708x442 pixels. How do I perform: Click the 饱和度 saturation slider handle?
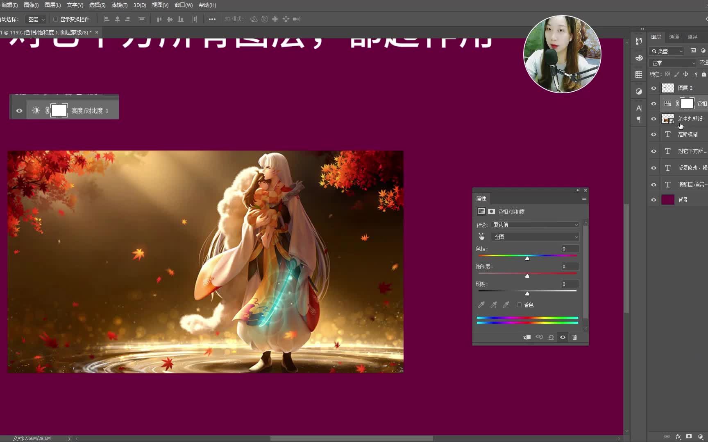(x=527, y=276)
